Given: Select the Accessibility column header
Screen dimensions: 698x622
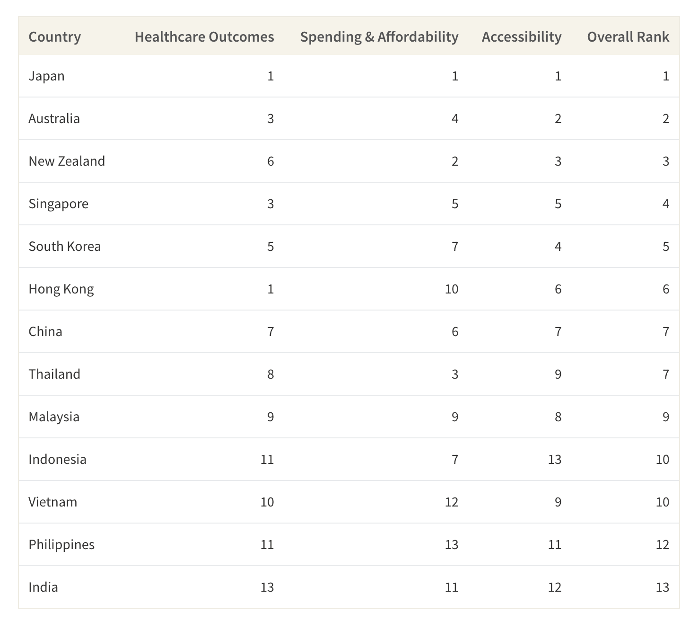Looking at the screenshot, I should click(522, 37).
